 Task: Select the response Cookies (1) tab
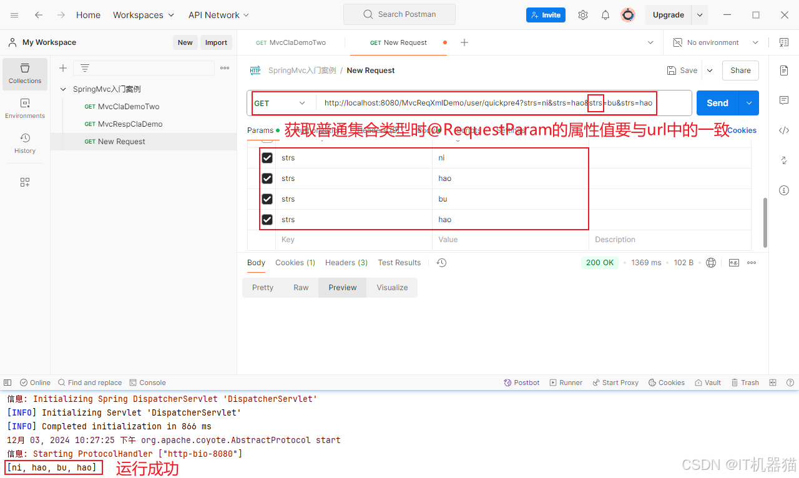coord(295,263)
